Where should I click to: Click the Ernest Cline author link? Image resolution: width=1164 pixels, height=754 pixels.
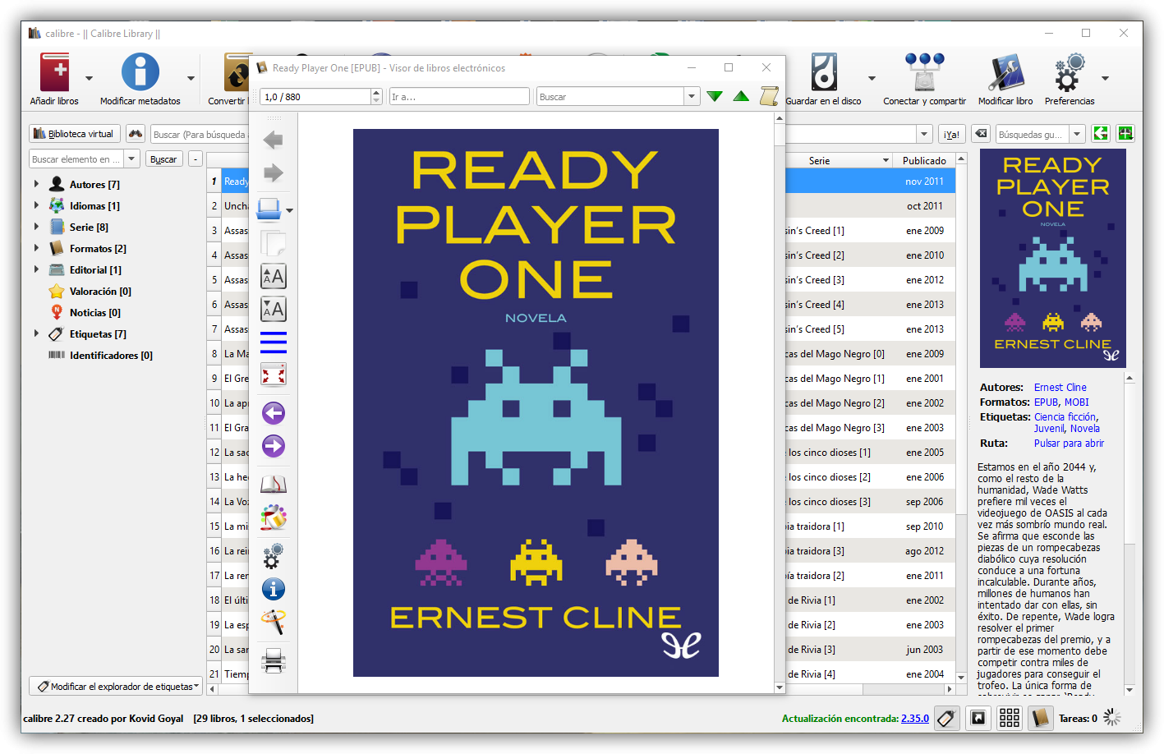click(x=1060, y=388)
